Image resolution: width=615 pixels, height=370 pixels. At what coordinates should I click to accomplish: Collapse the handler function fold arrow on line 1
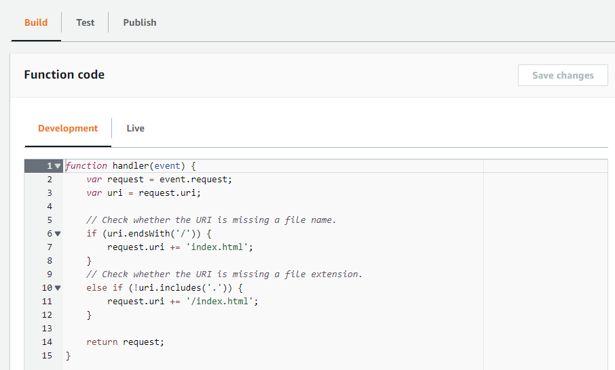tap(58, 166)
